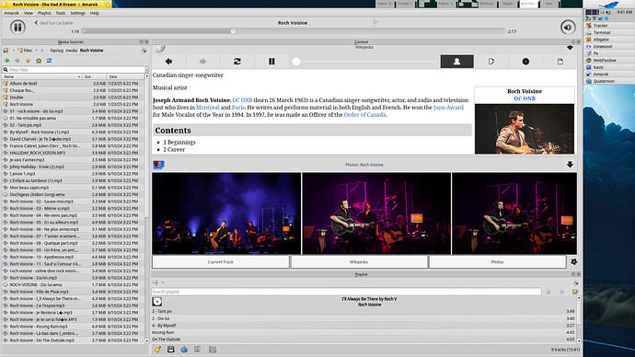The image size is (635, 357).
Task: Focus the Search playlist field
Action: click(x=346, y=292)
